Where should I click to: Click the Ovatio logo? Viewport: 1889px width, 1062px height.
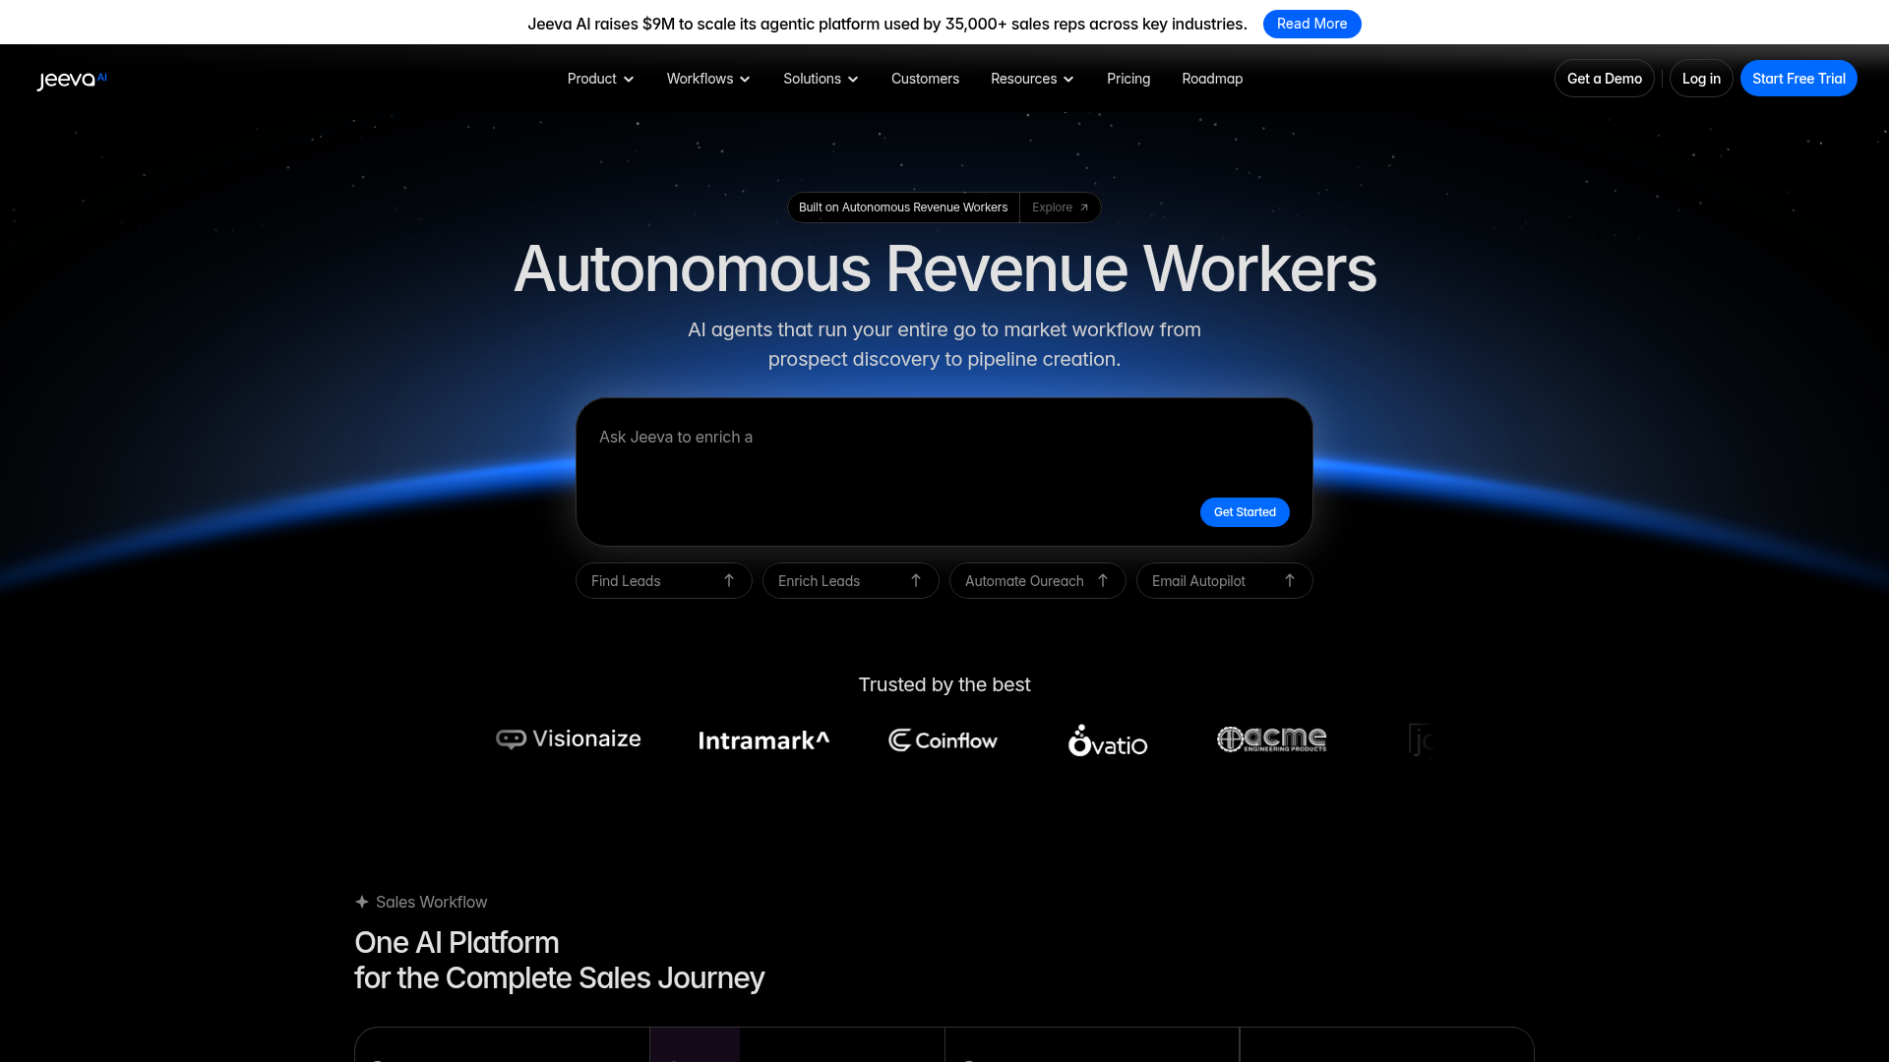pyautogui.click(x=1108, y=740)
